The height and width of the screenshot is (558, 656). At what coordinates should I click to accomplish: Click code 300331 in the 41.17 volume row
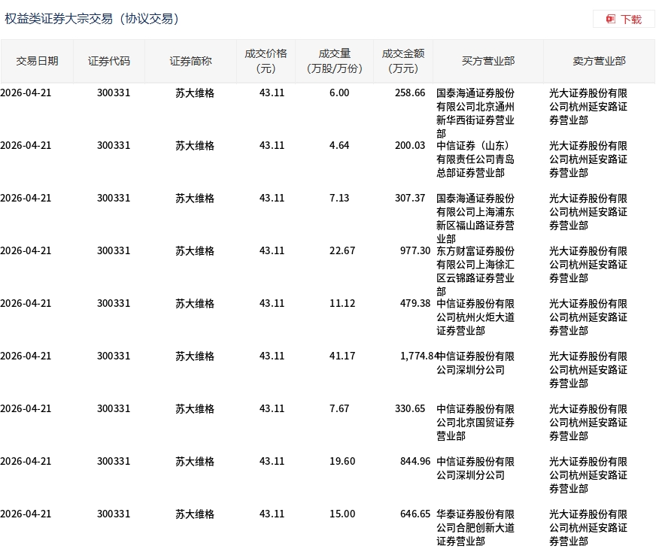click(114, 356)
